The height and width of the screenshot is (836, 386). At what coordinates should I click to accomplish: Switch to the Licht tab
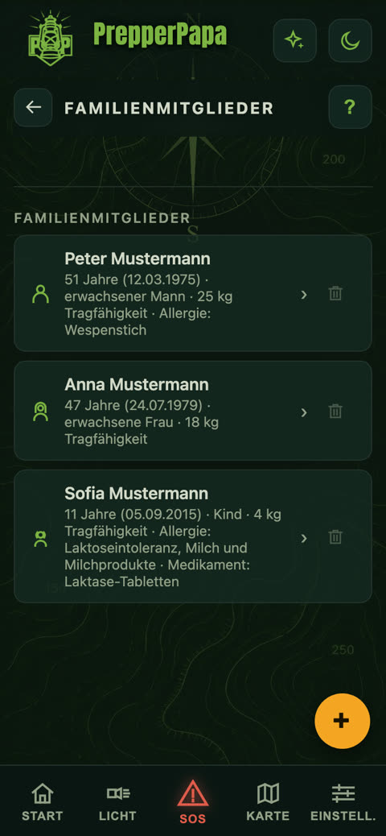117,801
